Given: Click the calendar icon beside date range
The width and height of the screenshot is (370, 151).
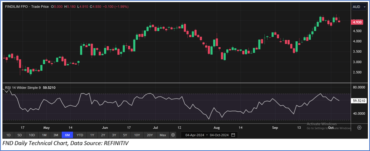Looking at the screenshot, I should click(233, 135).
